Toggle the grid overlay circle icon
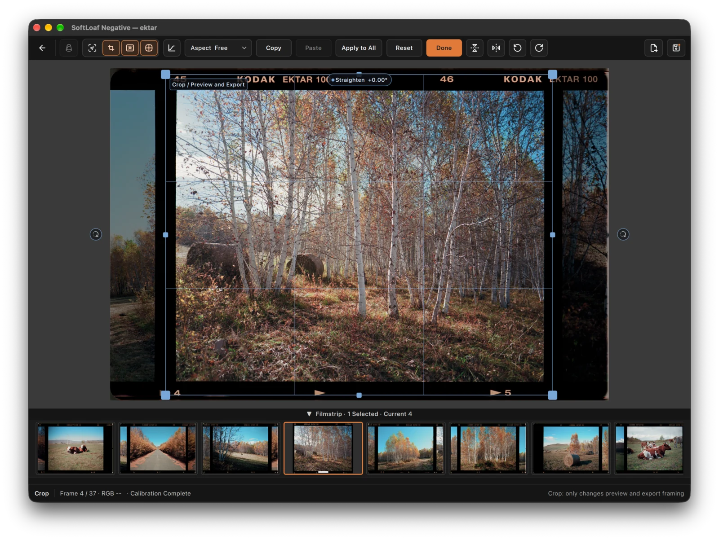 coord(149,48)
